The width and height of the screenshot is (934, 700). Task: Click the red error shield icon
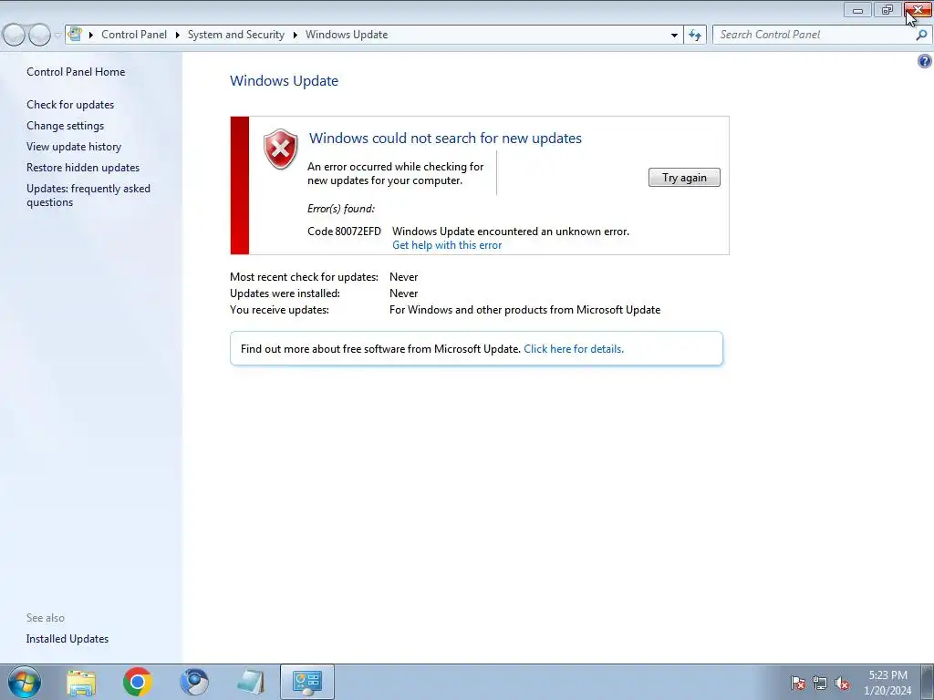coord(281,149)
